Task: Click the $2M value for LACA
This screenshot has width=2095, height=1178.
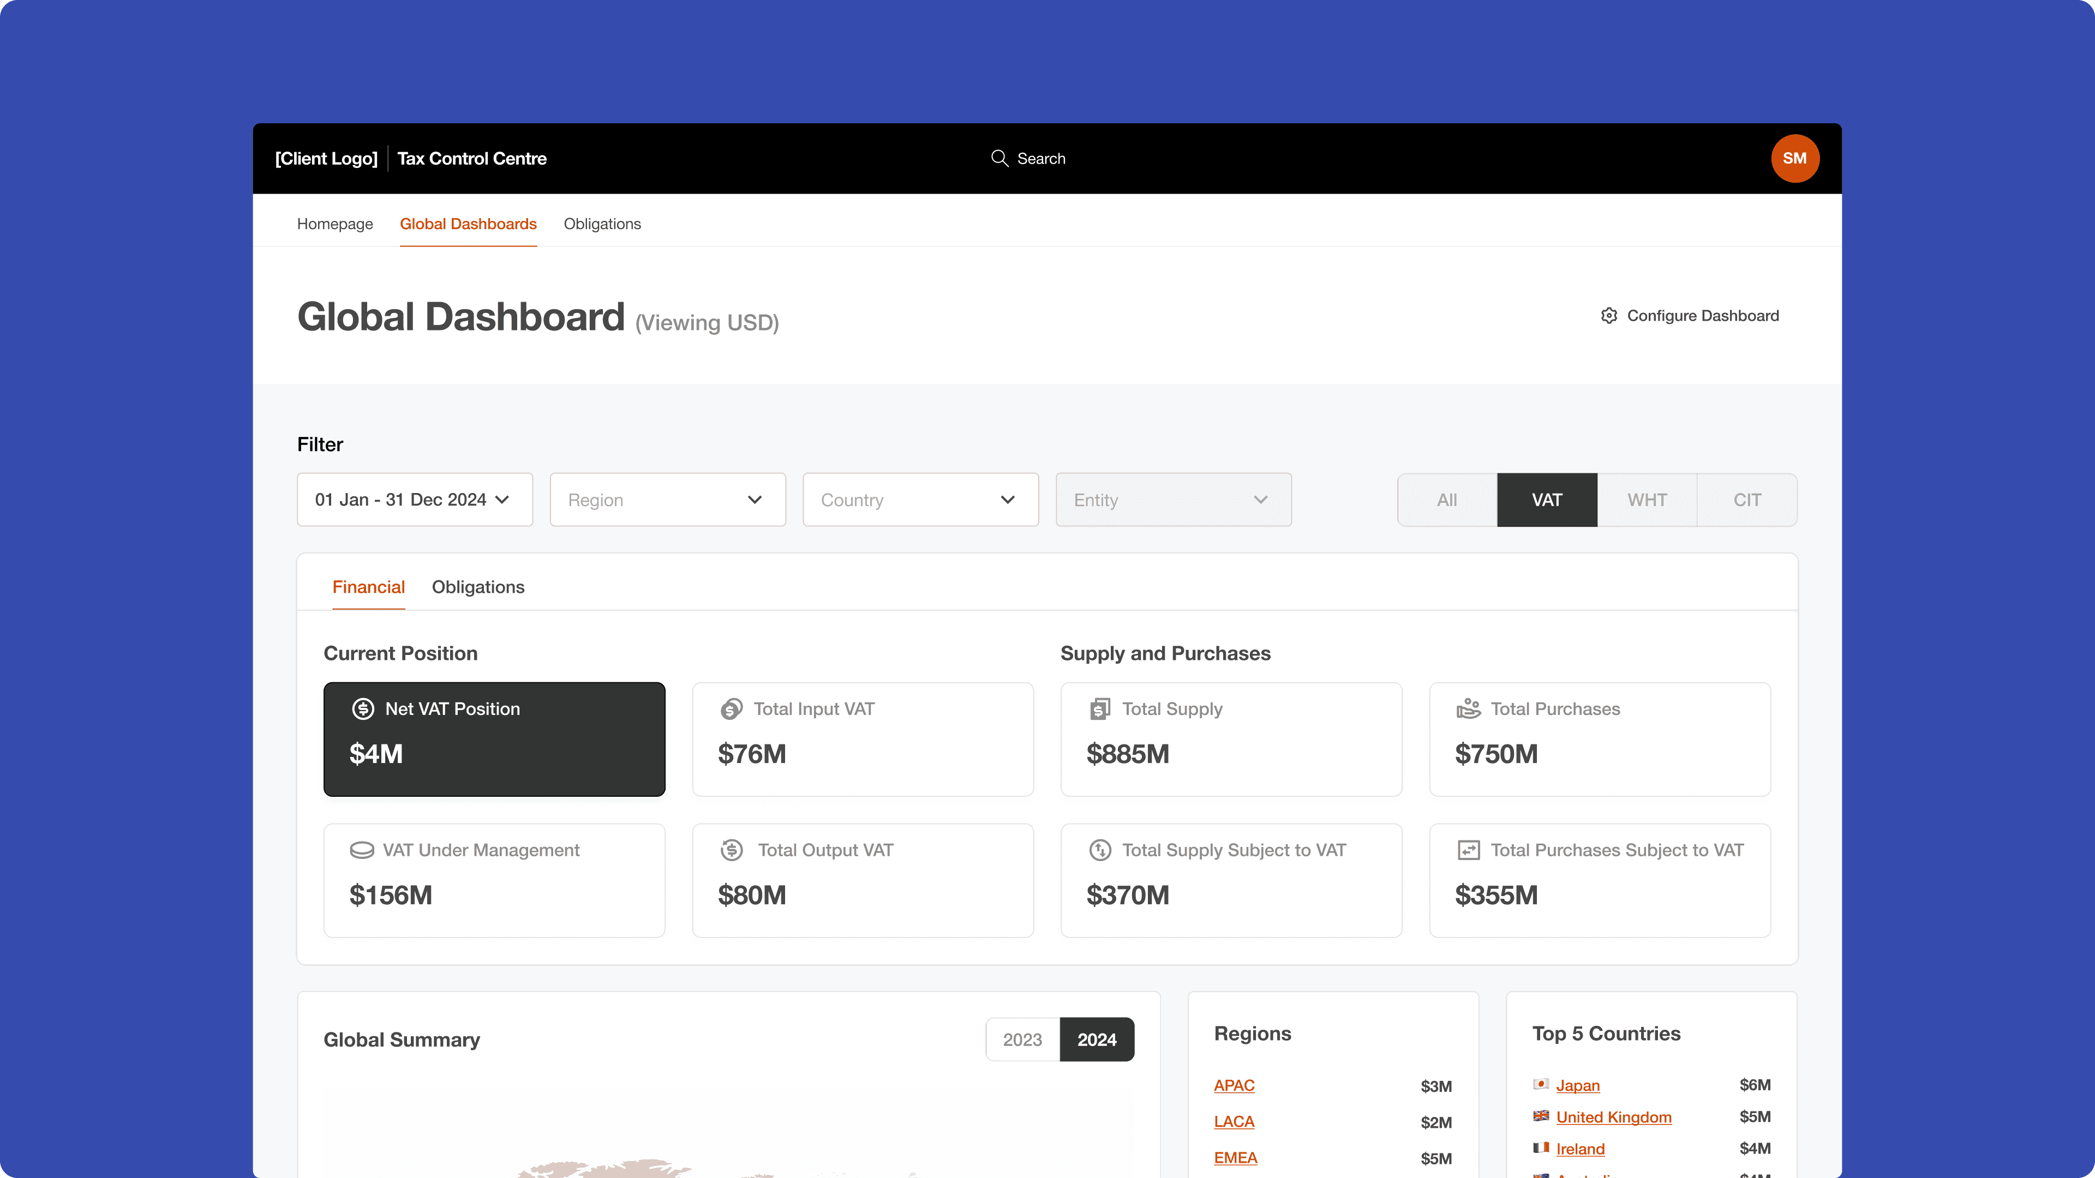Action: 1436,1122
